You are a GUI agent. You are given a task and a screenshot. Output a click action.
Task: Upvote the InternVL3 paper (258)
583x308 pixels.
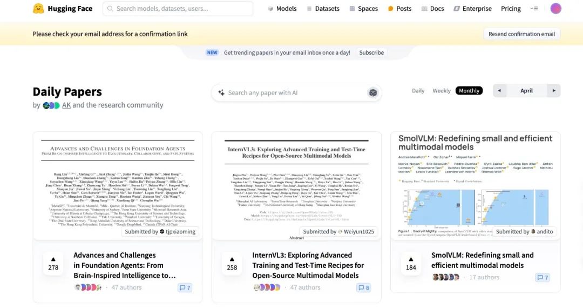pos(232,264)
